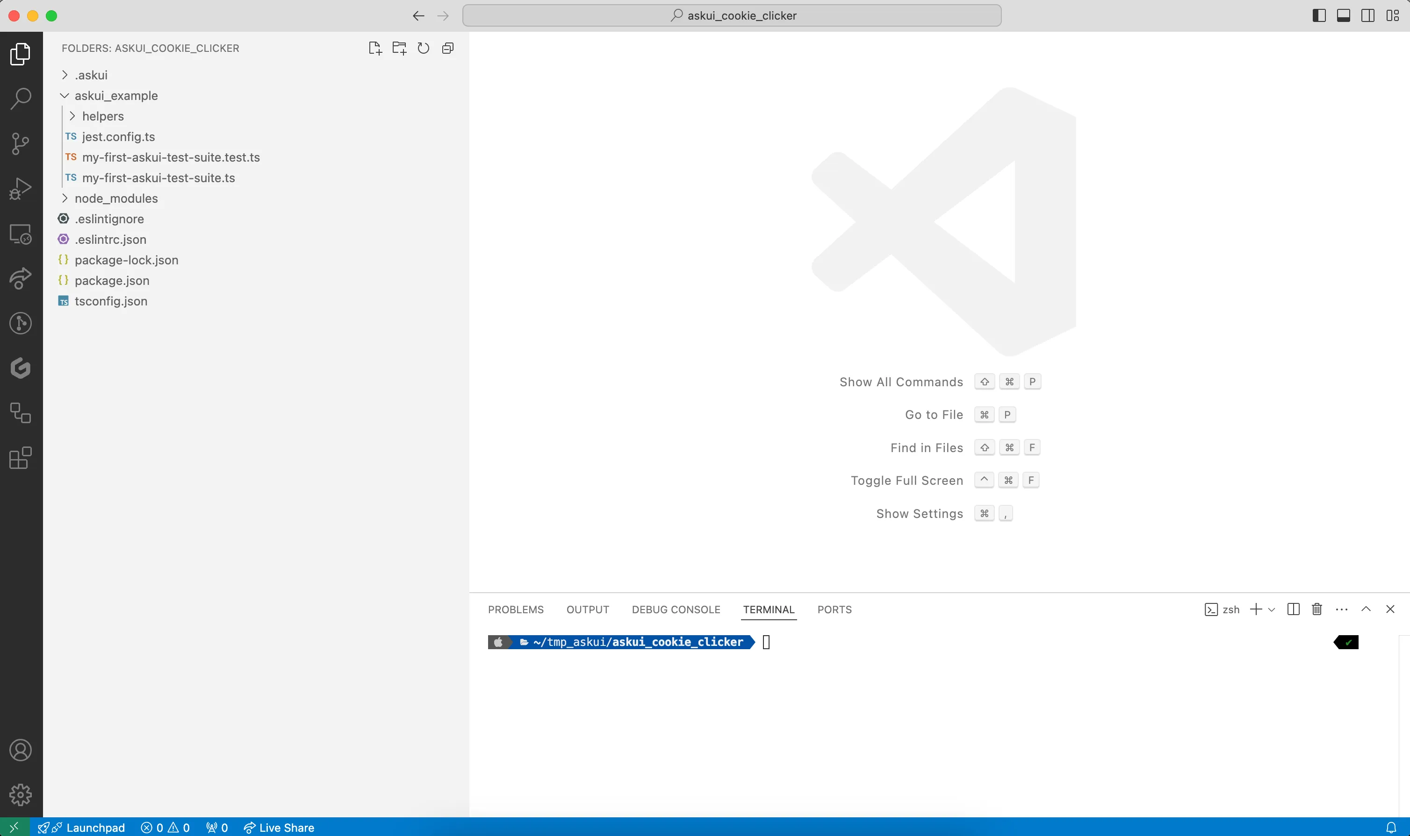Open the Remote Explorer view
The image size is (1410, 836).
click(x=21, y=233)
